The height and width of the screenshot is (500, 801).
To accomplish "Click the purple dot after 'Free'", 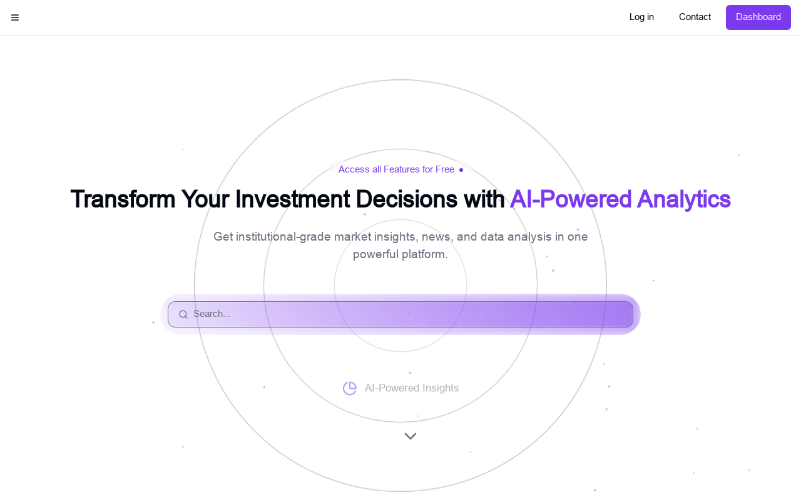I will click(461, 170).
